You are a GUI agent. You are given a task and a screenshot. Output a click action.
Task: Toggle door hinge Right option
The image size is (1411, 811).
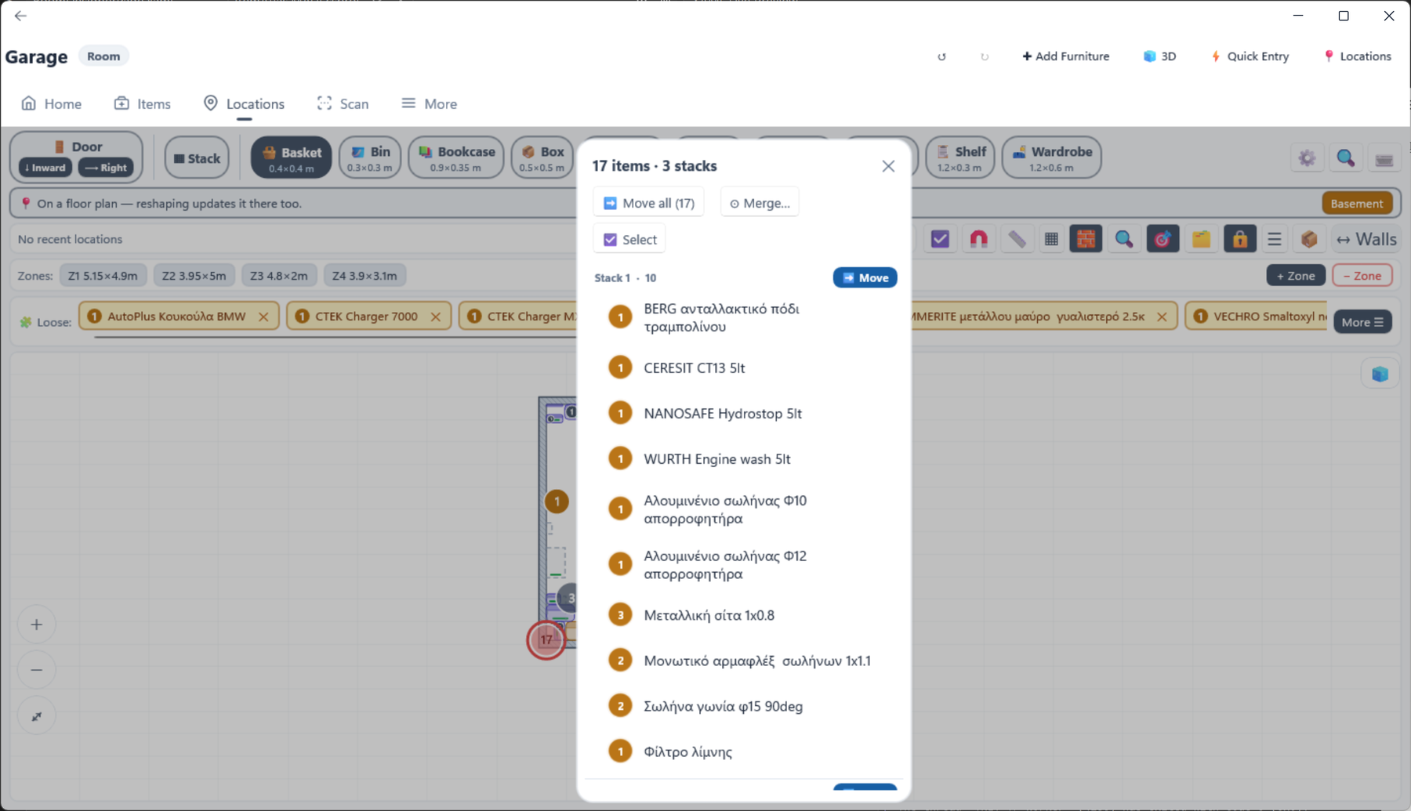click(x=106, y=168)
